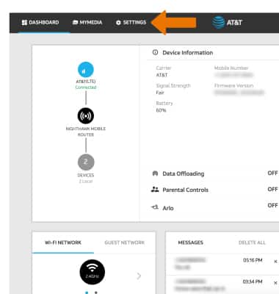The width and height of the screenshot is (279, 294).
Task: Toggle Parental Controls OFF status
Action: (272, 189)
